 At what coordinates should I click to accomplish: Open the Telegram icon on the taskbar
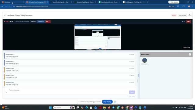tap(113, 108)
